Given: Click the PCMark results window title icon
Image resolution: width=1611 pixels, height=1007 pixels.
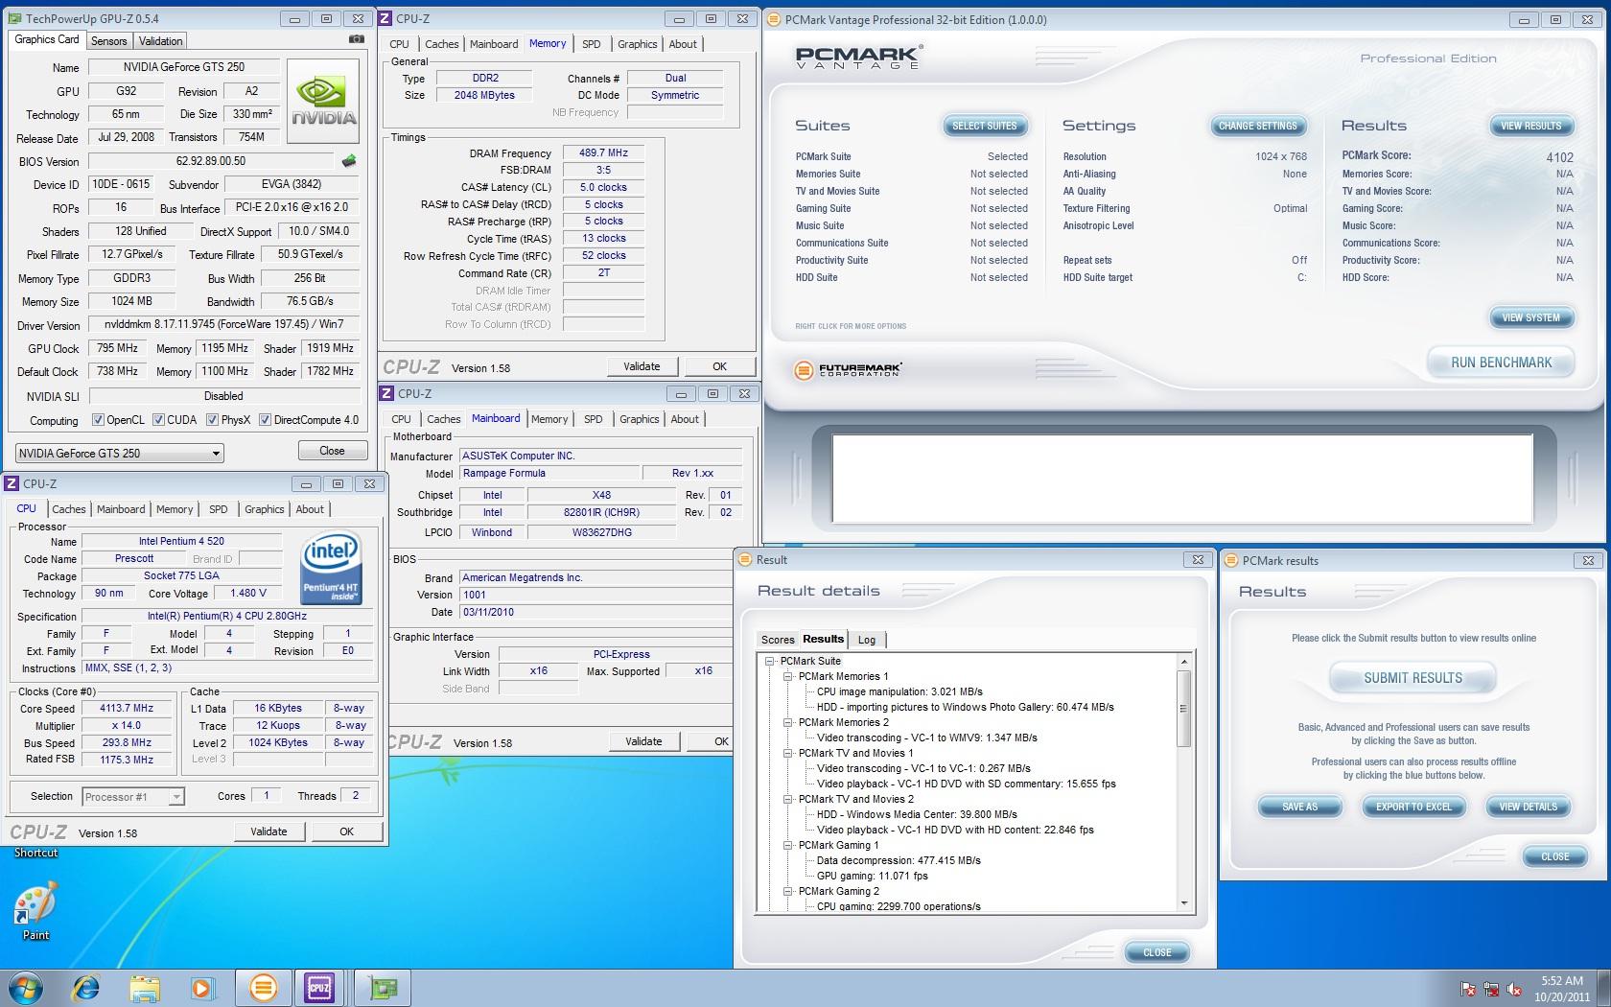Looking at the screenshot, I should [x=1231, y=560].
